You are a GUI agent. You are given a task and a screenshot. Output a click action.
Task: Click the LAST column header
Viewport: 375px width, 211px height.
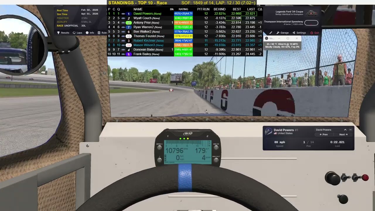click(x=251, y=9)
